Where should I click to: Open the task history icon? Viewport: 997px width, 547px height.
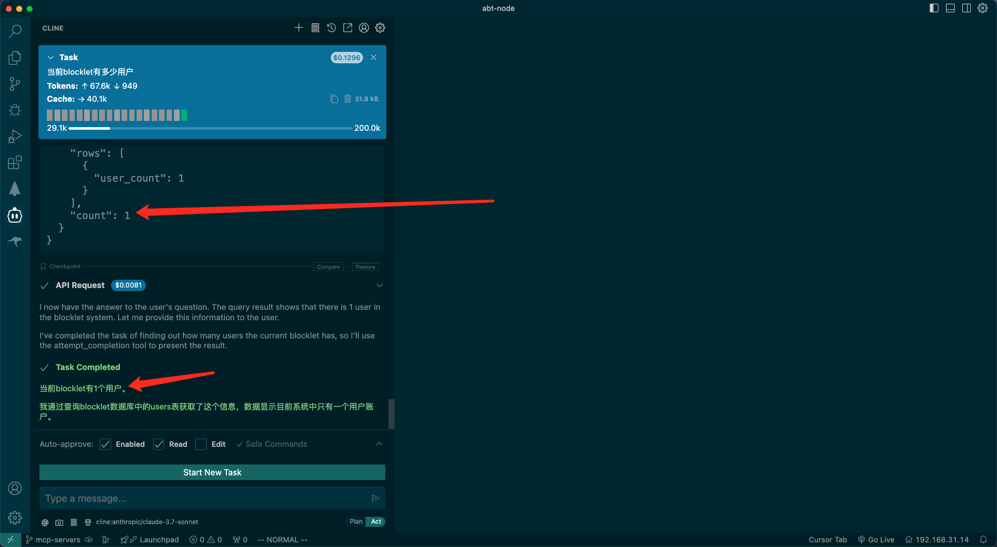(331, 28)
